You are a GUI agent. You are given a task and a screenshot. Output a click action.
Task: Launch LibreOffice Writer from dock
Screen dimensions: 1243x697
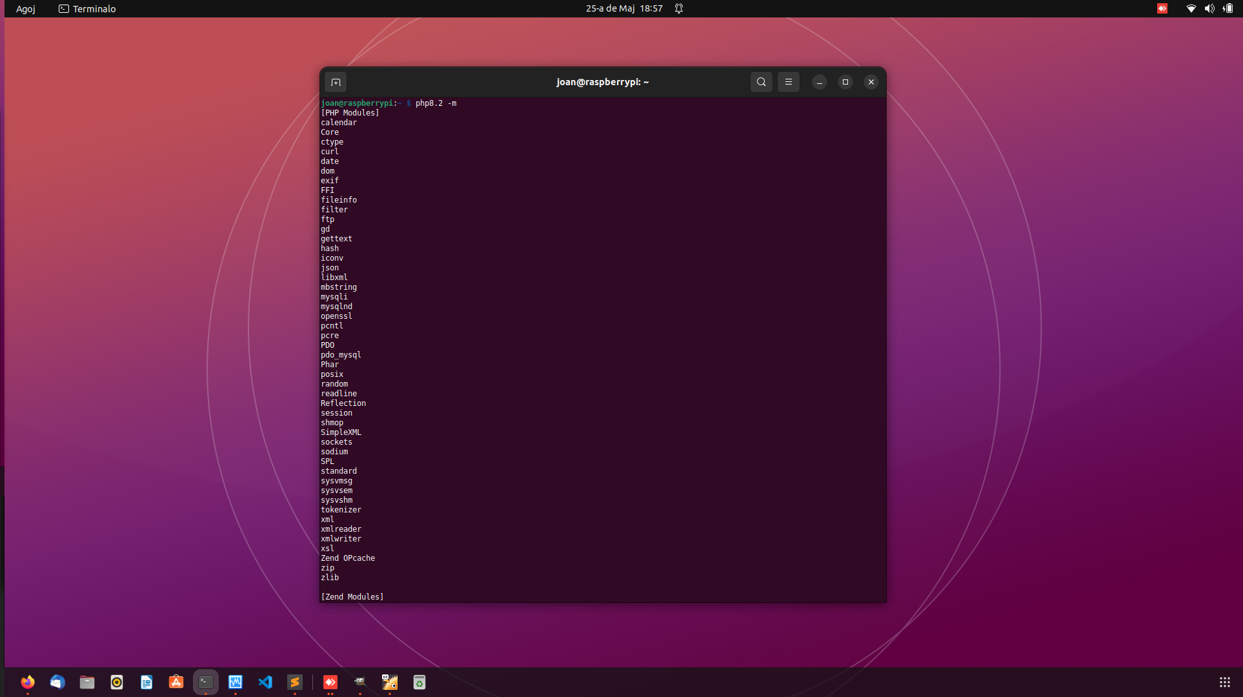tap(147, 682)
